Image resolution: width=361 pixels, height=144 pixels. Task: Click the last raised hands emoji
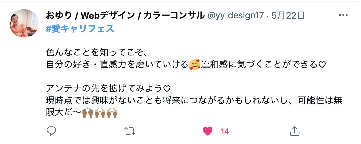point(113,113)
